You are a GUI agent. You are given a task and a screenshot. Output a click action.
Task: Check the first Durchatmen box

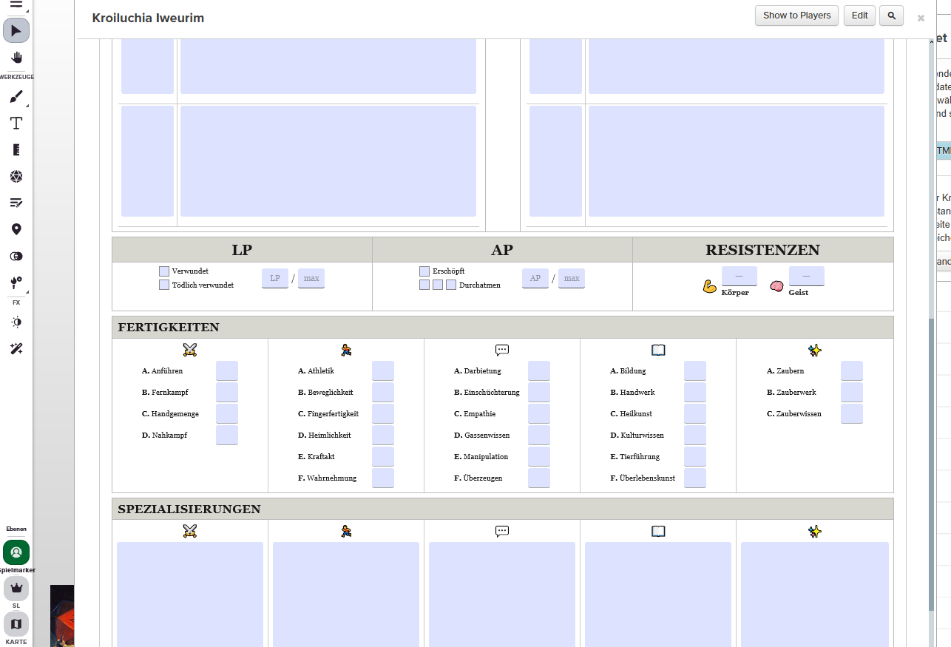(424, 285)
